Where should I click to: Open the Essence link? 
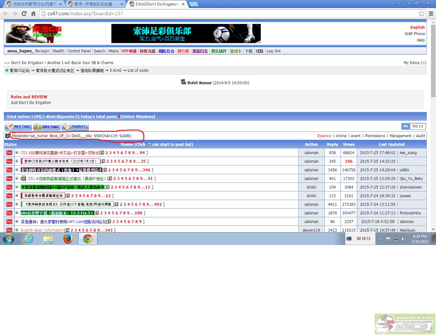coord(324,136)
